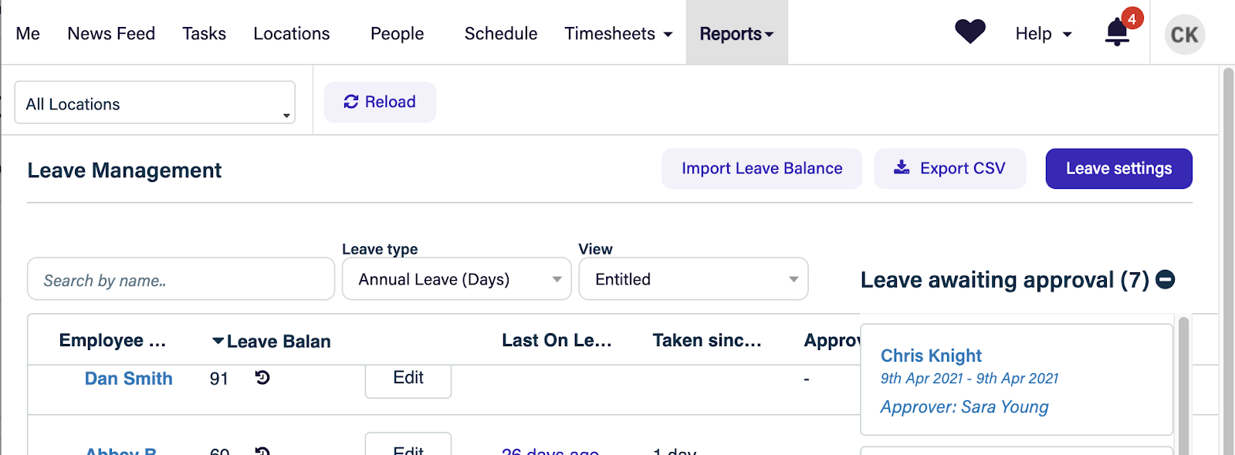
Task: Click the Leave settings button
Action: (1118, 168)
